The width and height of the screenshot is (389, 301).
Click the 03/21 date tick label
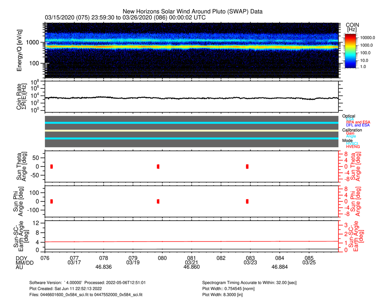(x=191, y=262)
